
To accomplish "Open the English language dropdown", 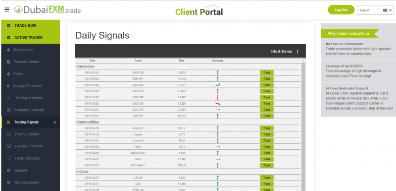I will (375, 10).
